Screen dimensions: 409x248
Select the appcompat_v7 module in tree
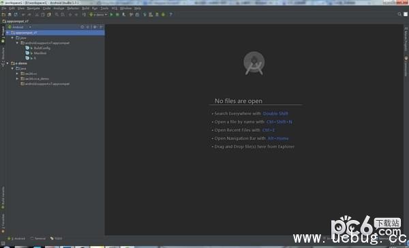(x=55, y=33)
